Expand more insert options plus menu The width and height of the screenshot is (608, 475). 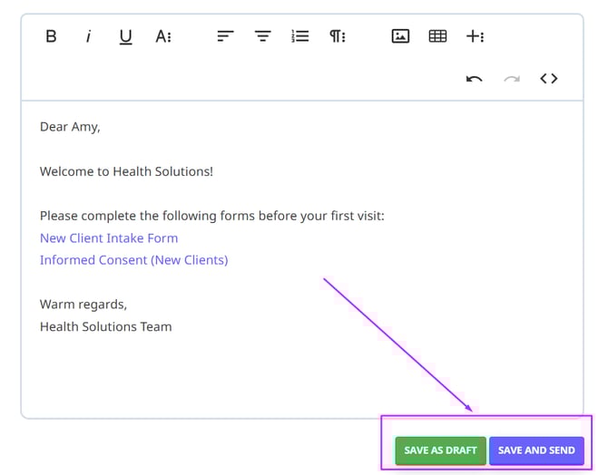tap(475, 36)
